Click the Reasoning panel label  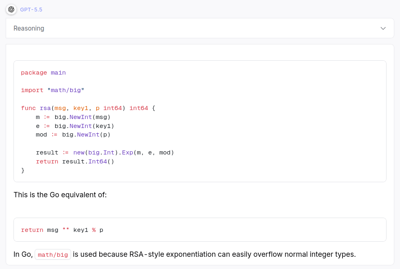coord(29,28)
